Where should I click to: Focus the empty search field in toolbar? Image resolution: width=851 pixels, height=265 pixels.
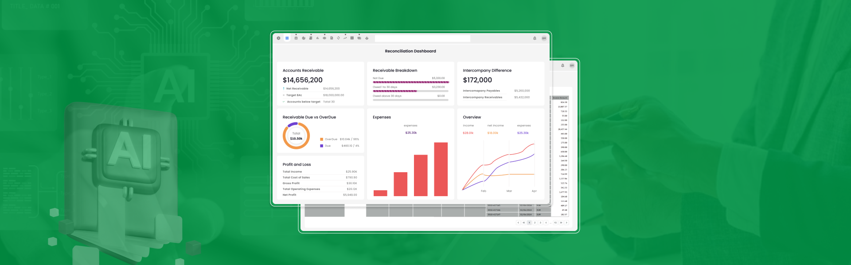click(422, 38)
